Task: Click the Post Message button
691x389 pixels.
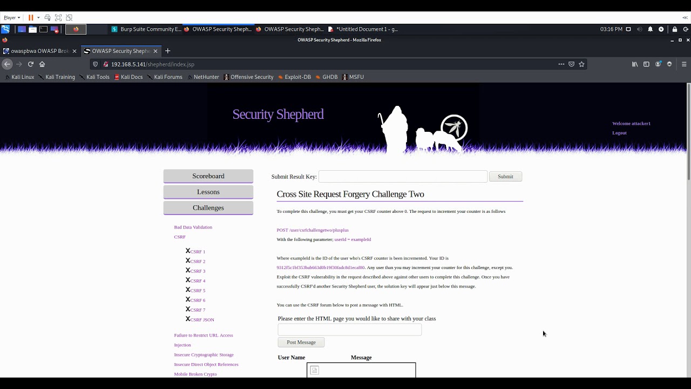Action: click(x=301, y=342)
